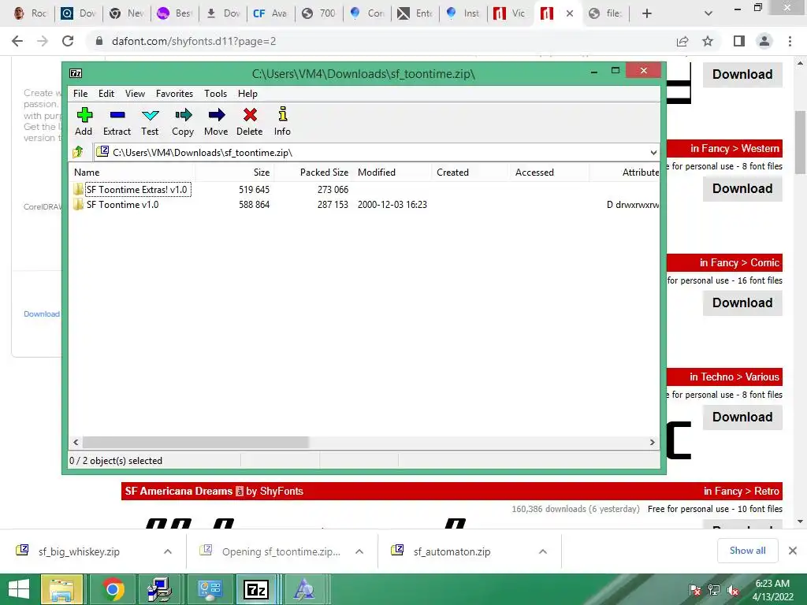Click the Add button in 7-Zip toolbar
The width and height of the screenshot is (807, 605).
[x=84, y=121]
